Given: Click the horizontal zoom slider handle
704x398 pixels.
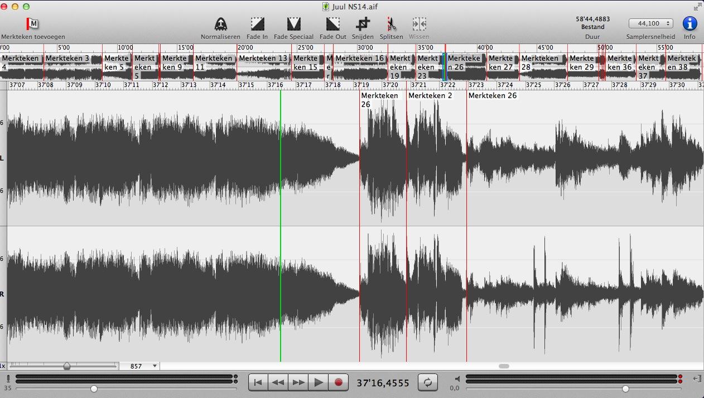Looking at the screenshot, I should [x=67, y=366].
